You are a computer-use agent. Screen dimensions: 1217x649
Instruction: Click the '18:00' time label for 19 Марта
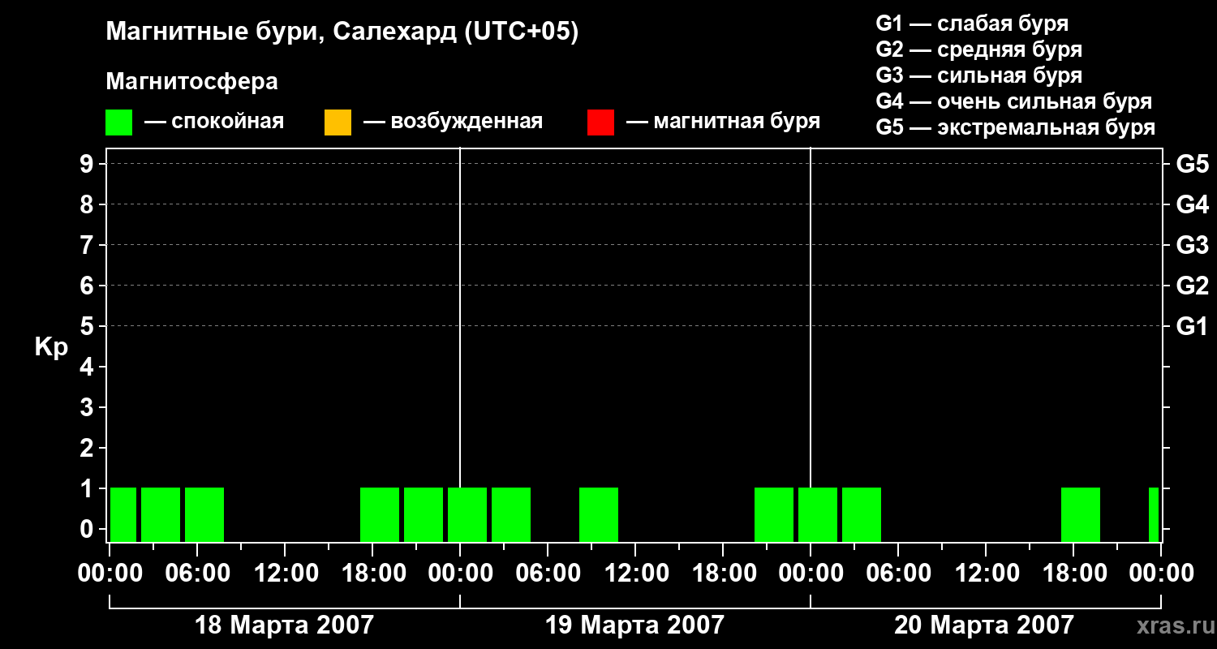pyautogui.click(x=723, y=573)
